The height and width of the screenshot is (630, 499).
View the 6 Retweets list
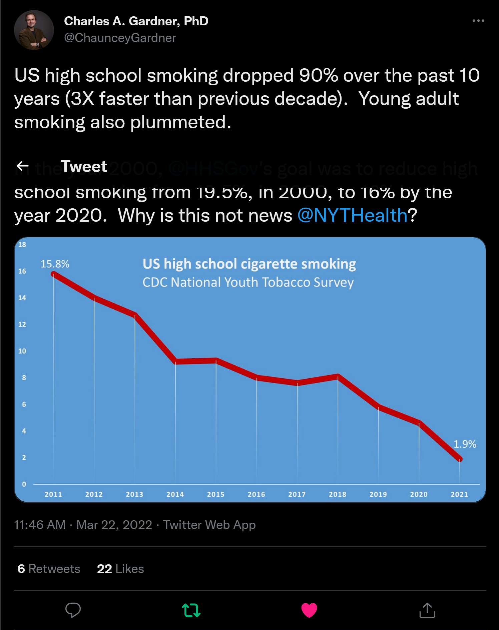[49, 569]
